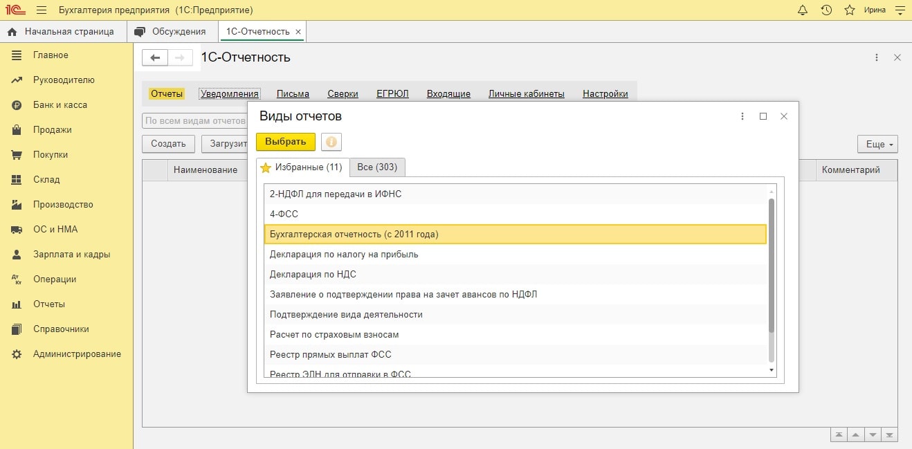Click the report list scroll-down arrow
The height and width of the screenshot is (449, 912).
(x=772, y=371)
